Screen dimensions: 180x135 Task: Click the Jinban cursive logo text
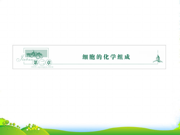coord(24,58)
